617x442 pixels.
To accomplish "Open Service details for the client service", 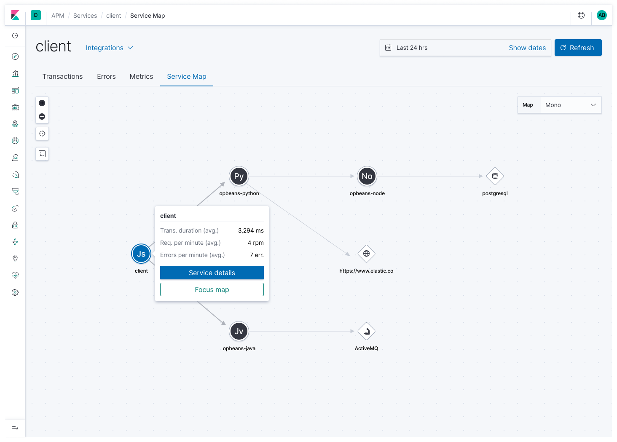I will (x=212, y=273).
